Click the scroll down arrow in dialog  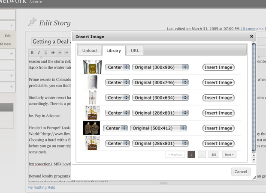tap(254, 160)
